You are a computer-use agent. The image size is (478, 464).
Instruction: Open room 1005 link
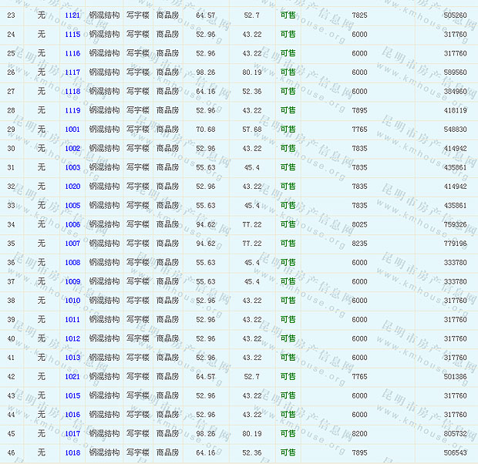pos(72,206)
